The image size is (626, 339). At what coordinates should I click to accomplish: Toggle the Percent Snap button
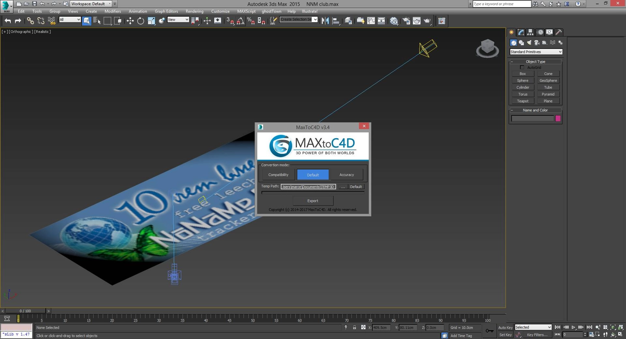tap(251, 21)
